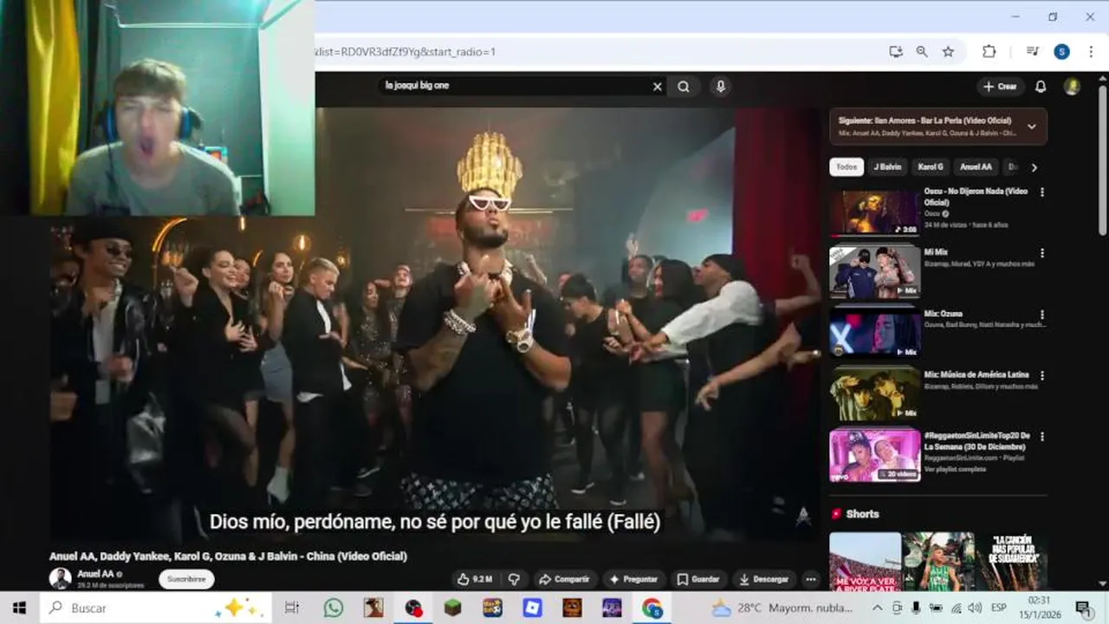This screenshot has height=624, width=1109.
Task: Open Chrome profile S avatar
Action: tap(1061, 52)
